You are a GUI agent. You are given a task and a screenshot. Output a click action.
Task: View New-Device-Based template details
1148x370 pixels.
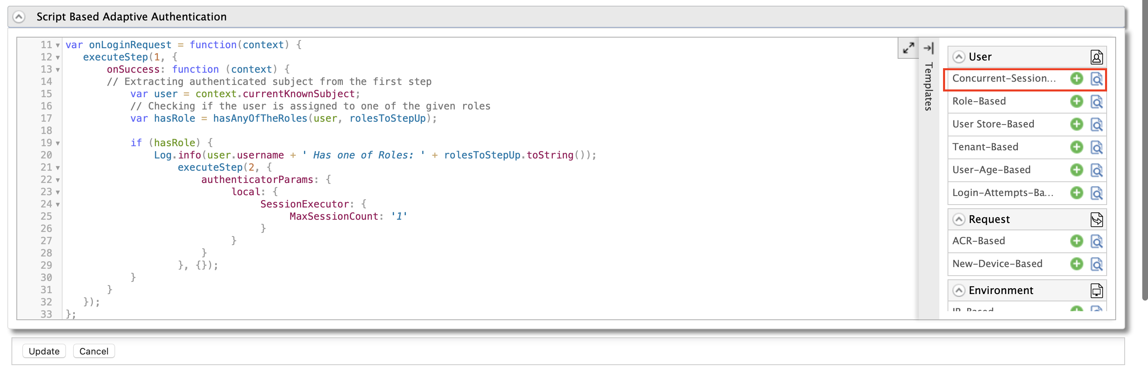click(1096, 264)
